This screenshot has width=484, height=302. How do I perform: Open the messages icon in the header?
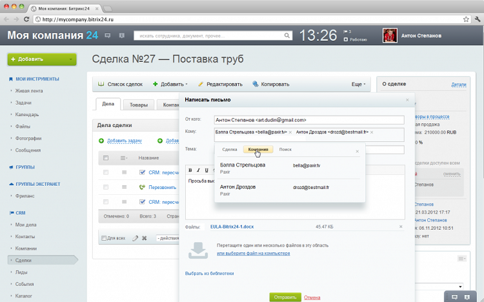click(107, 35)
